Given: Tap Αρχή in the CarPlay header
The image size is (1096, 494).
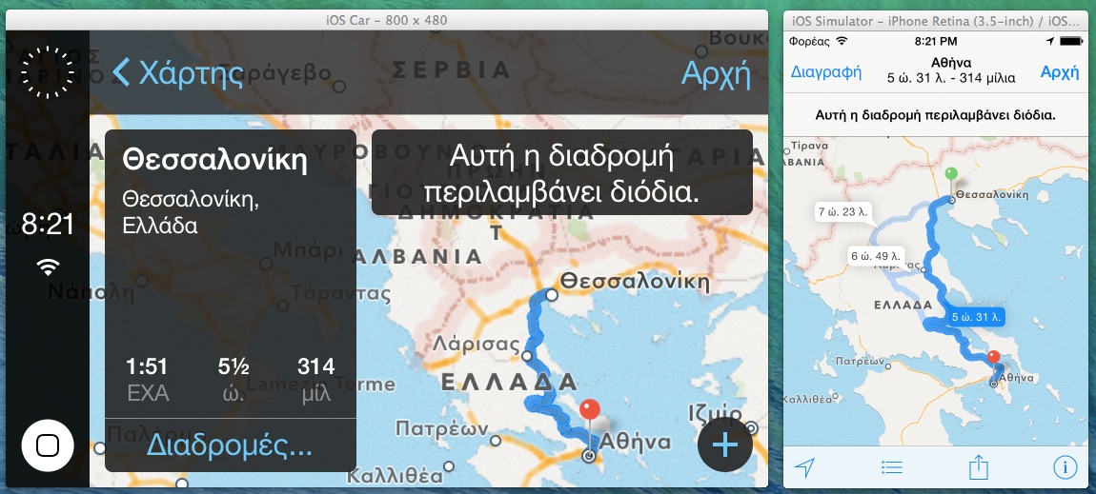Looking at the screenshot, I should (716, 73).
